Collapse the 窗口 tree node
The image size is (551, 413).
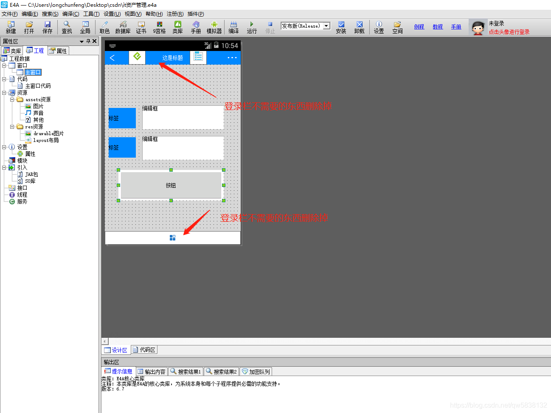click(4, 65)
